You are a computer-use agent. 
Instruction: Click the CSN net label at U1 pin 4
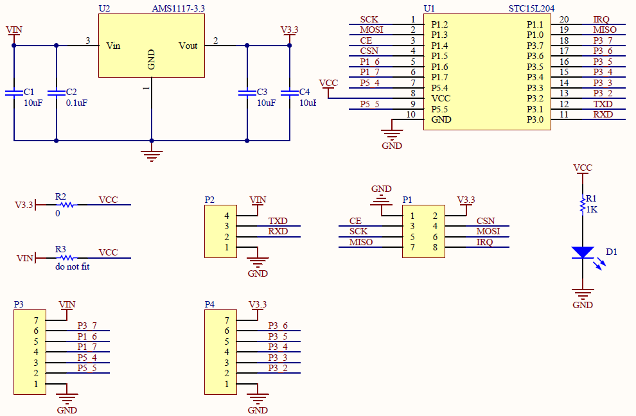(x=369, y=51)
